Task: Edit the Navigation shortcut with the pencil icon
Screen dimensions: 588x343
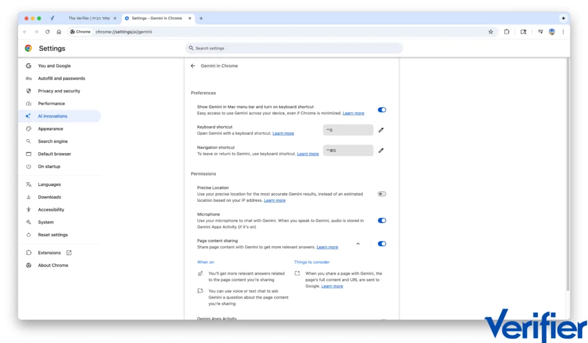Action: coord(381,150)
